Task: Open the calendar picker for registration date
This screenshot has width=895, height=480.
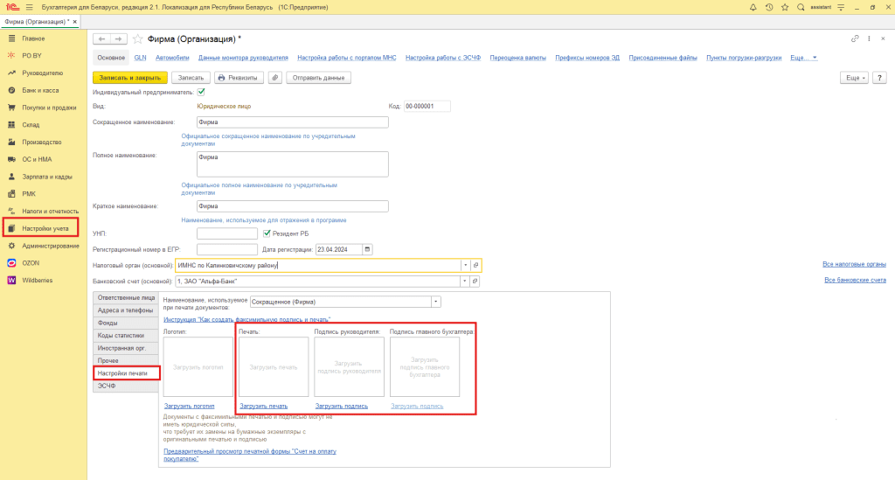Action: [x=367, y=248]
